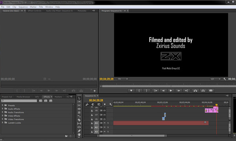236x141 pixels.
Task: Click Mark In button in Program monitor
Action: pos(139,90)
